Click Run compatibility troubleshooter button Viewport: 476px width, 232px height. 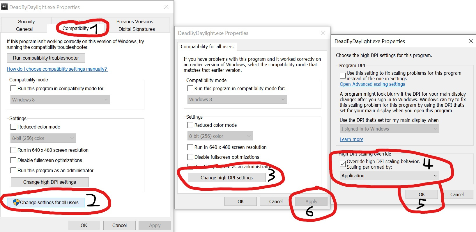point(46,58)
